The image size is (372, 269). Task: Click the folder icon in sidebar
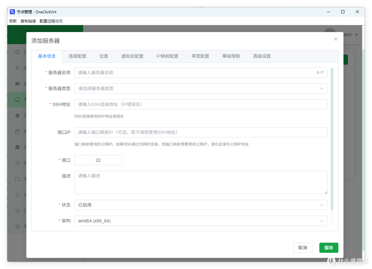click(x=17, y=179)
